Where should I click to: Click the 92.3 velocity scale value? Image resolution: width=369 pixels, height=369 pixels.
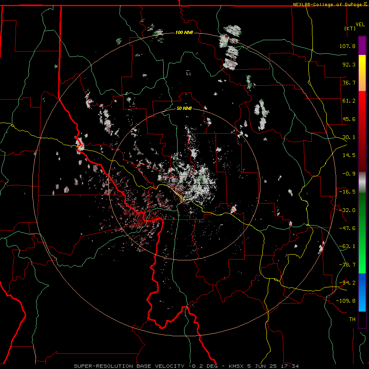[x=349, y=64]
